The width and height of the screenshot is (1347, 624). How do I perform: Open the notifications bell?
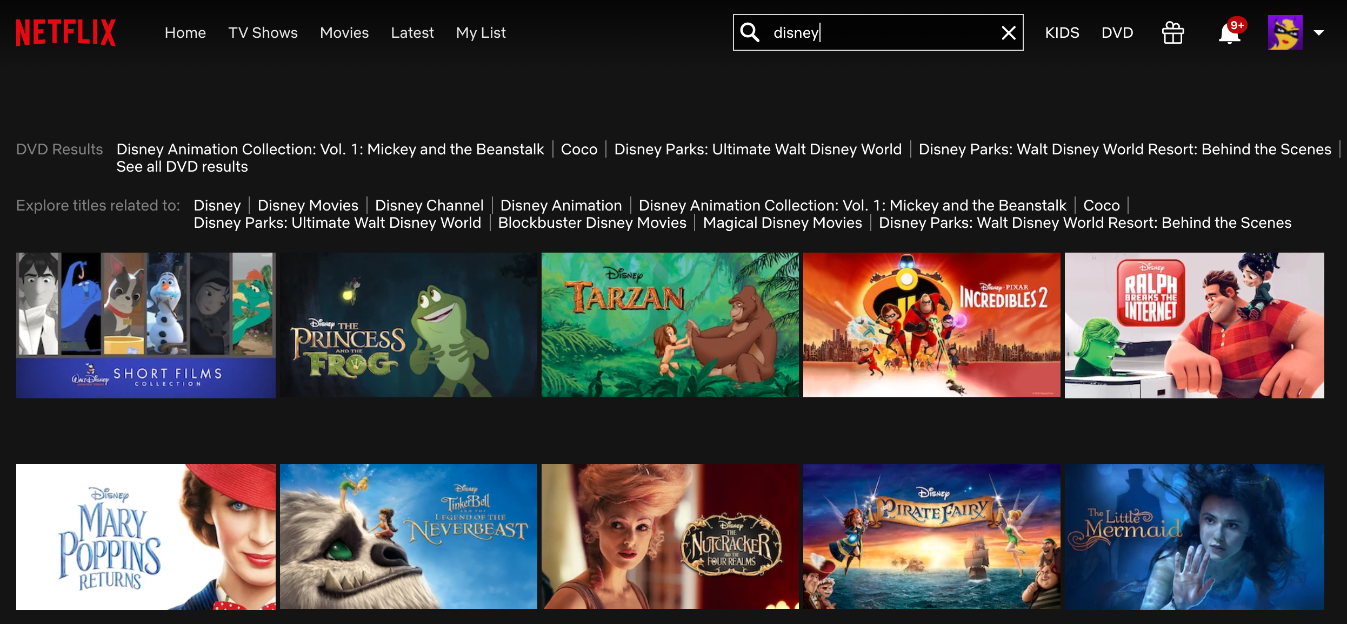pos(1229,33)
